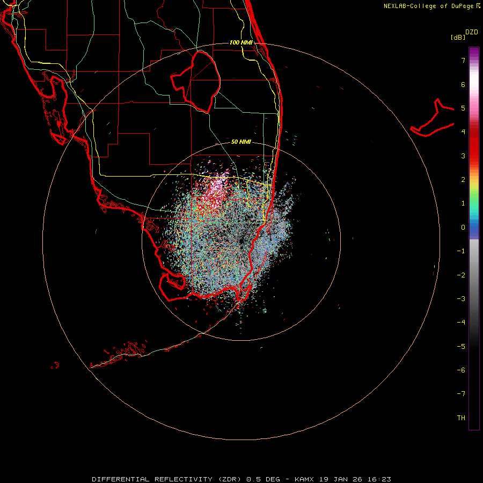Screen dimensions: 483x483
Task: Click the Grand Bahama island outline
Action: 433,119
